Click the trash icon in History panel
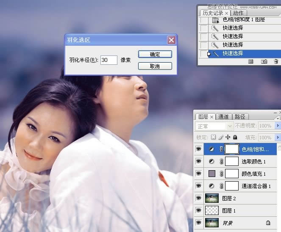 pos(276,61)
